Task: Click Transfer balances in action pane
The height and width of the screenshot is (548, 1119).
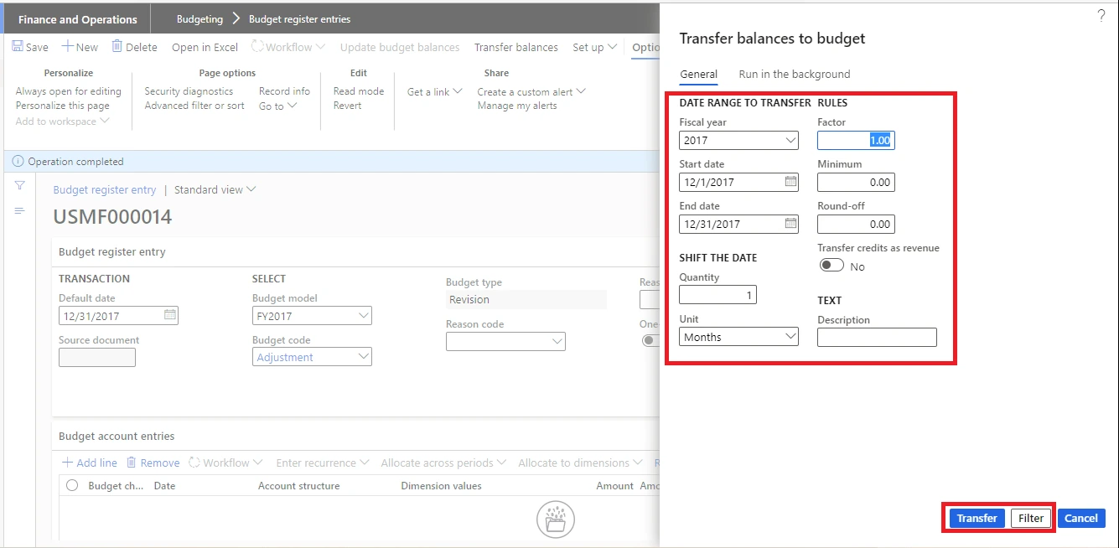Action: pos(516,47)
